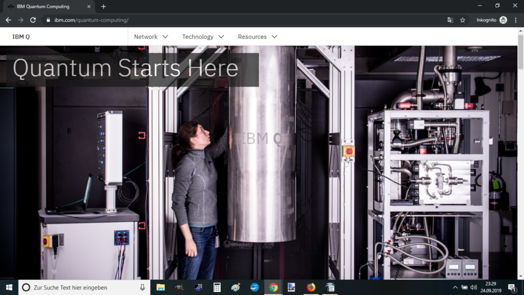The image size is (524, 295).
Task: Switch to Firefox from the taskbar
Action: tap(311, 287)
